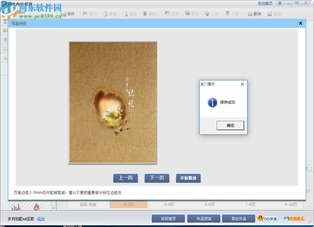Click the edge-trimming warning text
Image resolution: width=314 pixels, height=227 pixels.
pos(68,193)
